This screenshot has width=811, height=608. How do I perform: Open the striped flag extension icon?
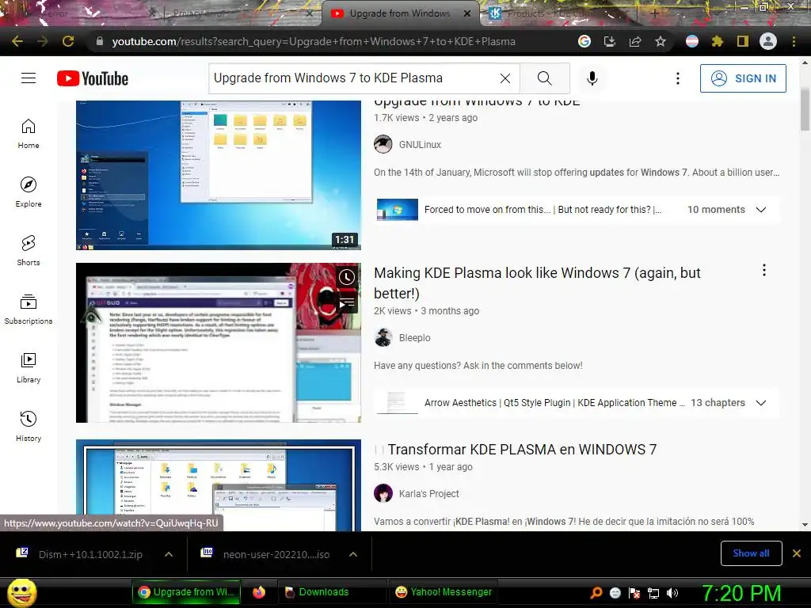[x=692, y=41]
